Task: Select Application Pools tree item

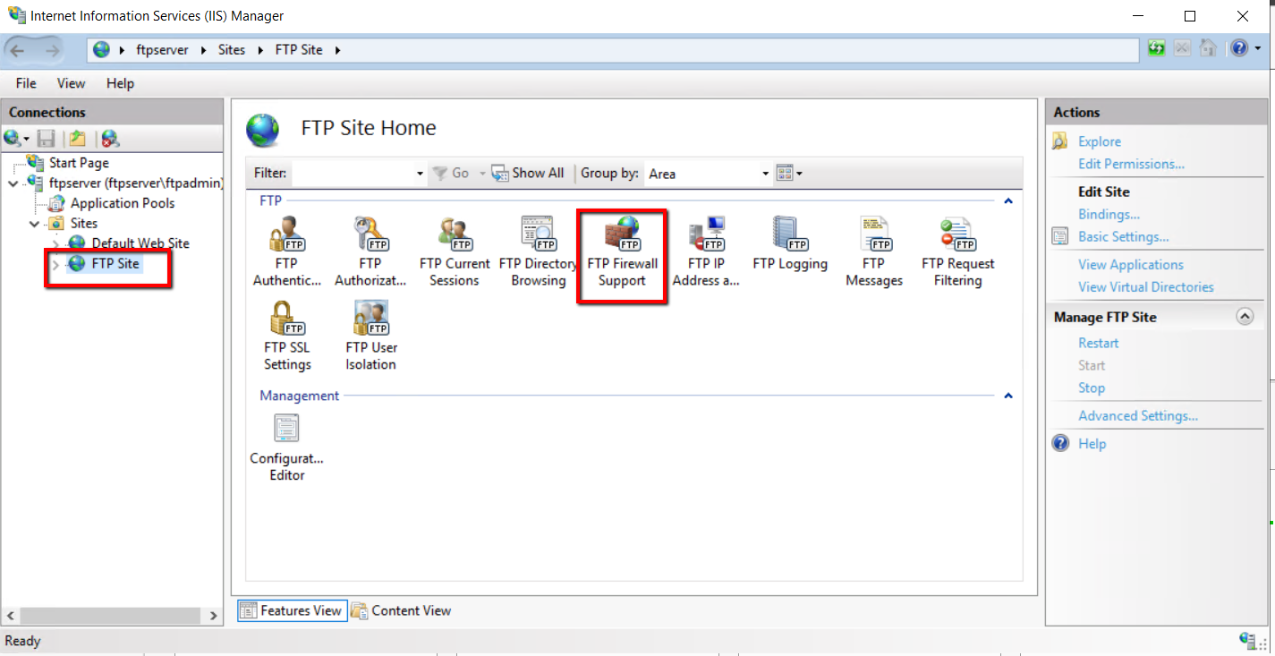Action: 123,203
